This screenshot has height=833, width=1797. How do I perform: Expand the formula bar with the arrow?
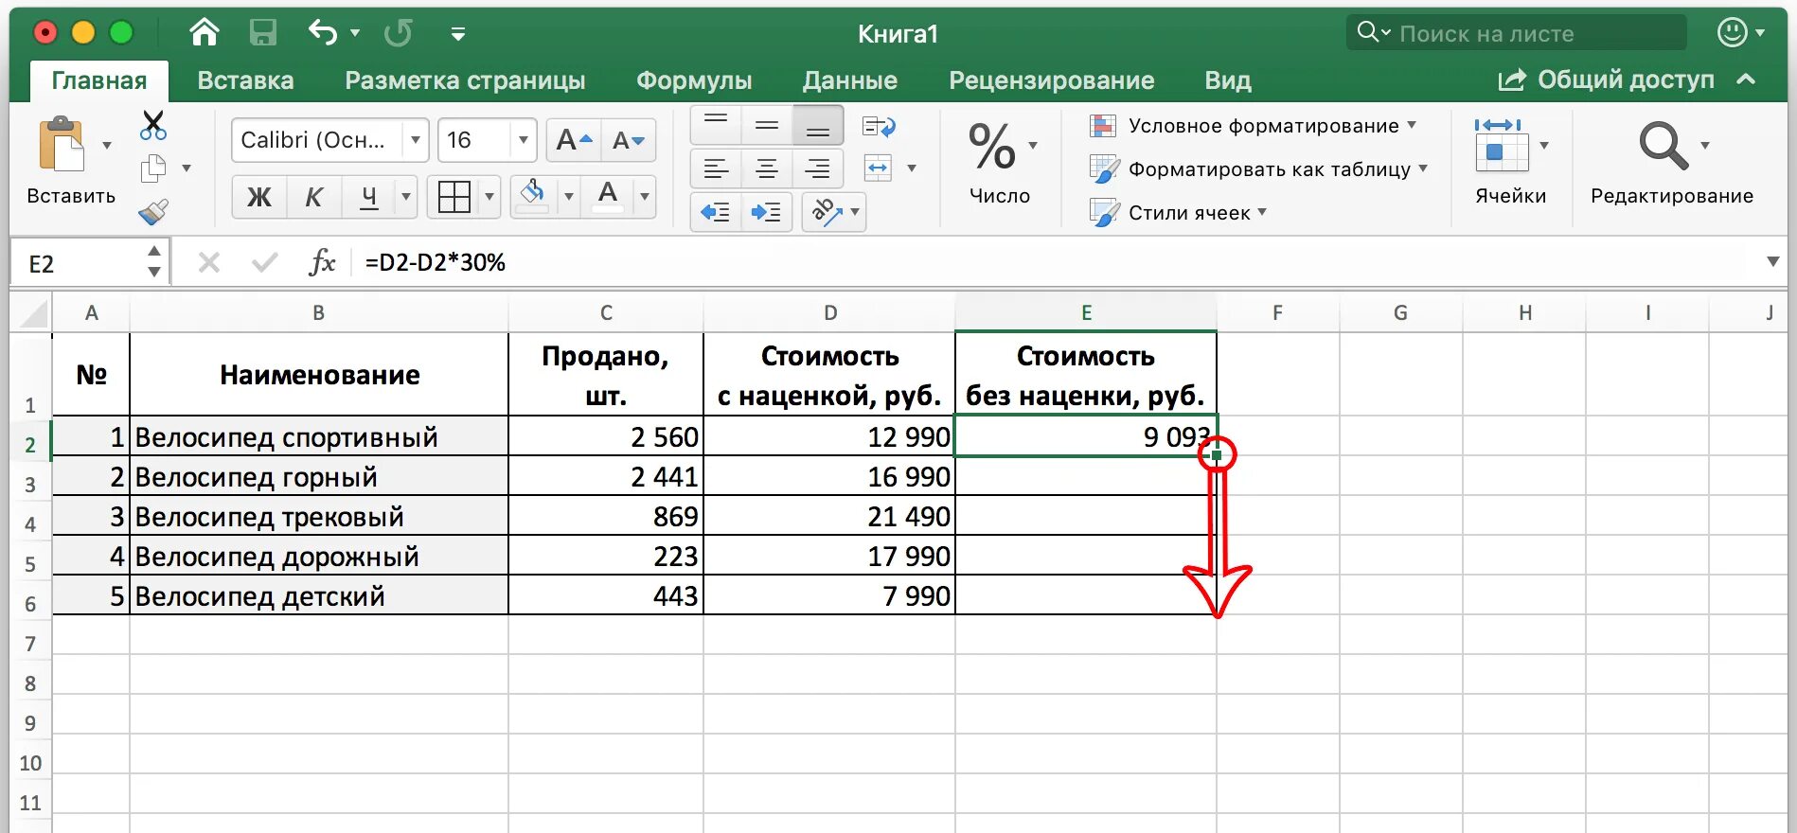tap(1772, 262)
